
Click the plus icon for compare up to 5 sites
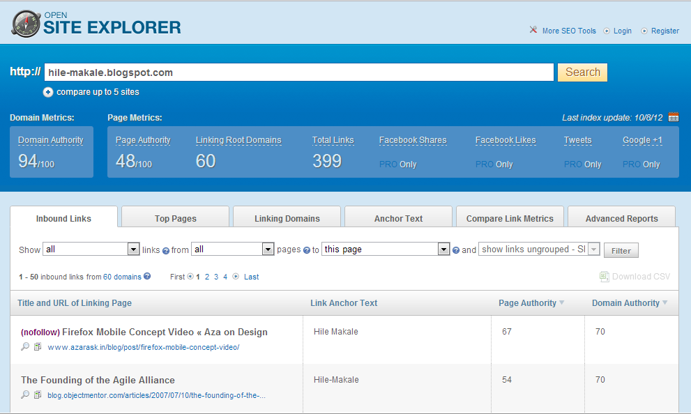coord(48,92)
